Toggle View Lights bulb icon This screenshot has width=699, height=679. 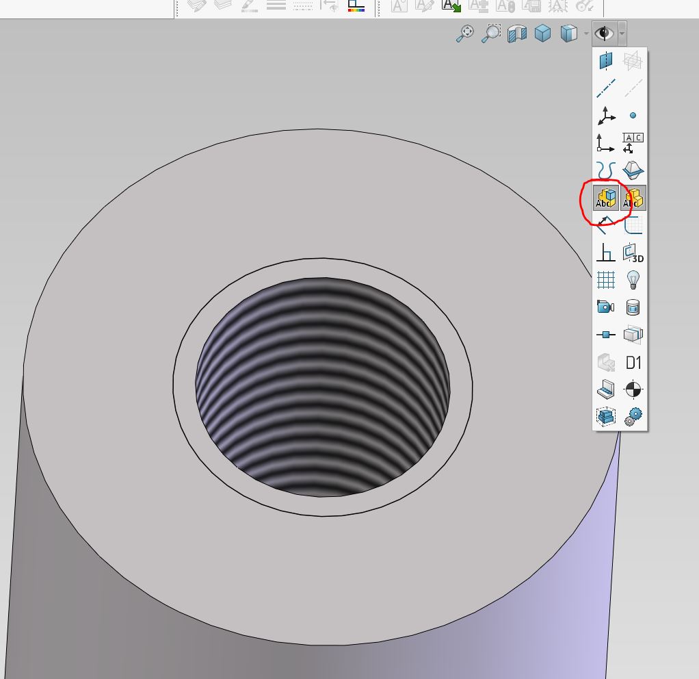pos(633,280)
